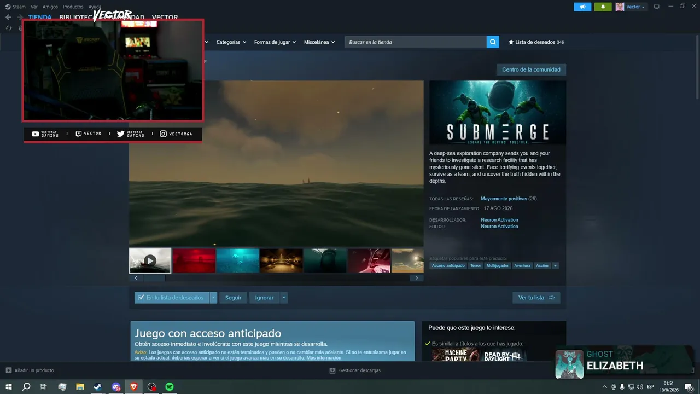Go to the TIENDA tab
Image resolution: width=700 pixels, height=394 pixels.
point(40,17)
